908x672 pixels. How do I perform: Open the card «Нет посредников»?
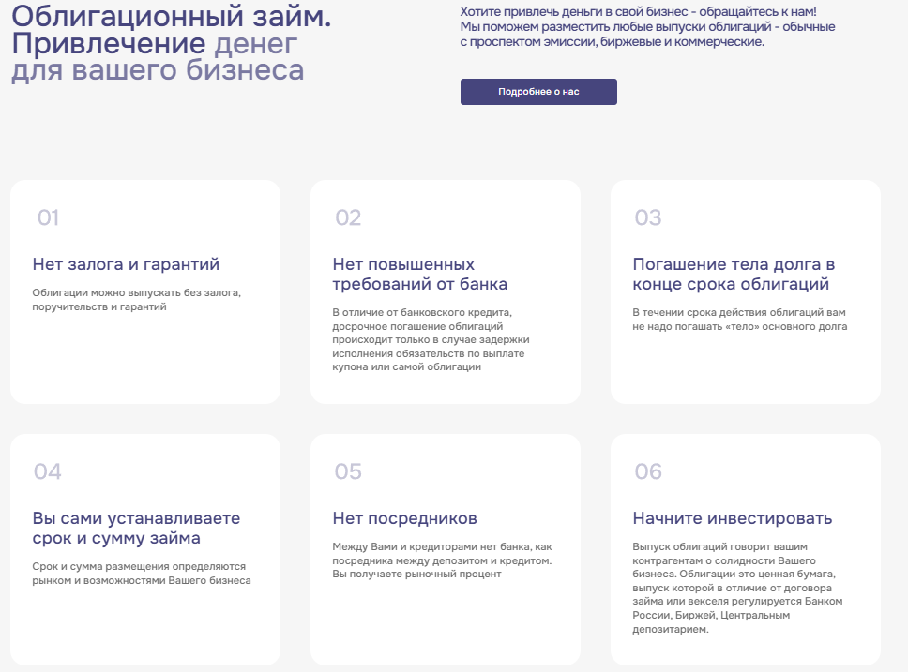[404, 516]
